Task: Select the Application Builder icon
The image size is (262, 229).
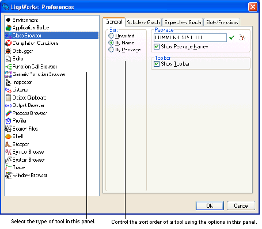Action: pyautogui.click(x=8, y=28)
